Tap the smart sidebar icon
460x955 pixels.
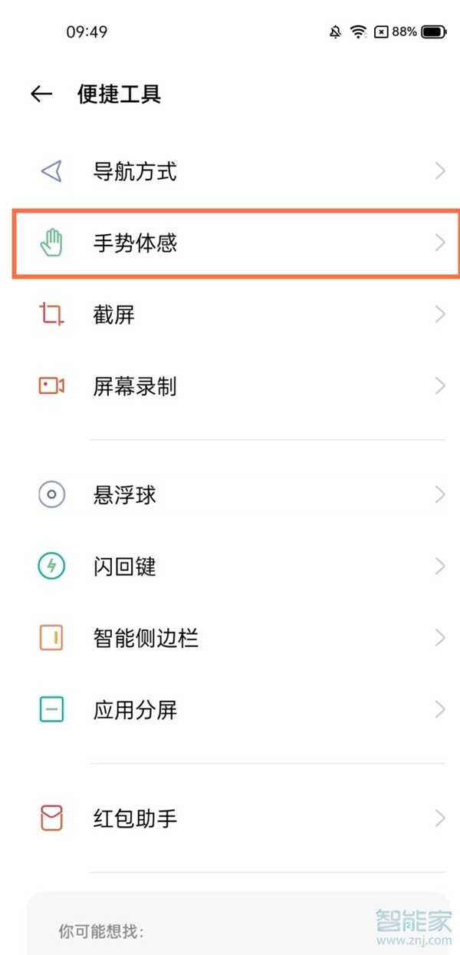[x=51, y=638]
